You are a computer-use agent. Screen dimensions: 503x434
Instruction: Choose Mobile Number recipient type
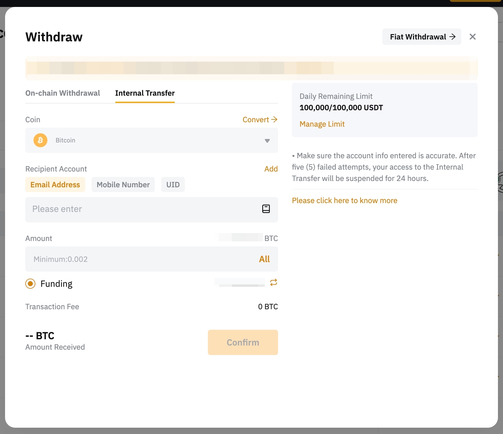pos(123,185)
